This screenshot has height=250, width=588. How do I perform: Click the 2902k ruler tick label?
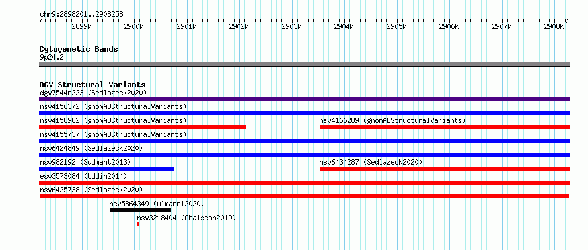(239, 27)
